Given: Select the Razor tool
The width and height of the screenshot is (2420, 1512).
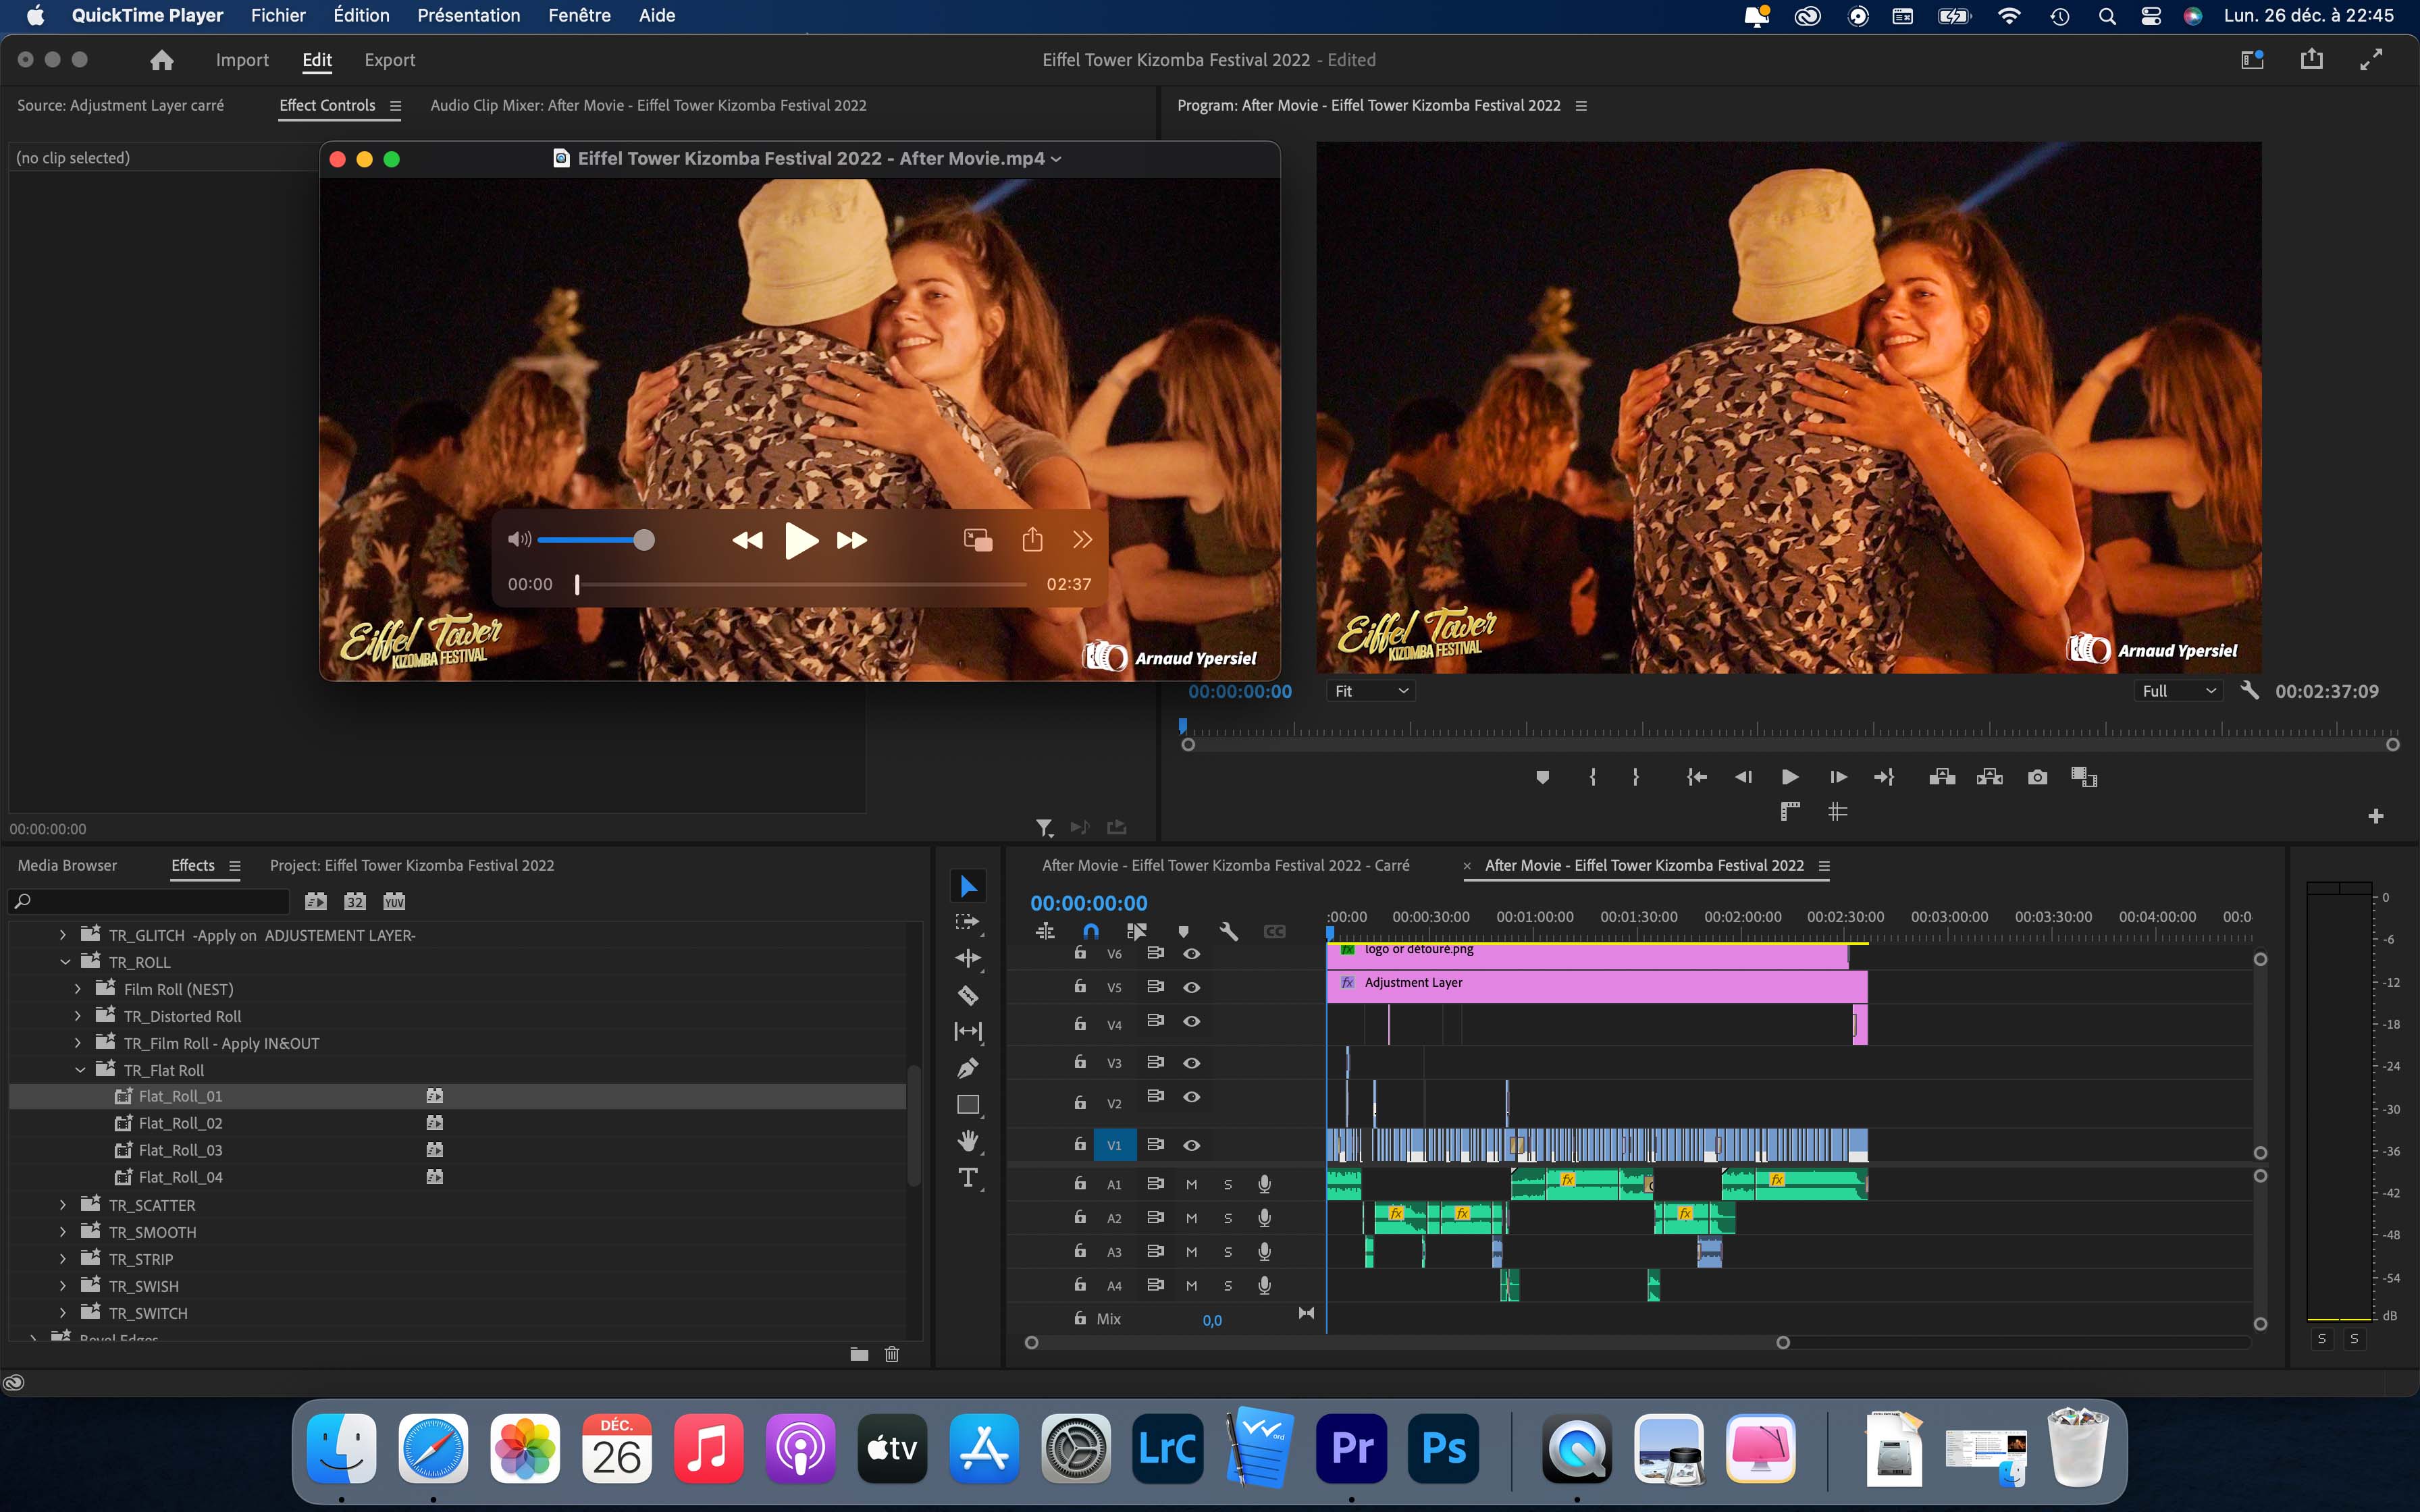Looking at the screenshot, I should point(967,995).
